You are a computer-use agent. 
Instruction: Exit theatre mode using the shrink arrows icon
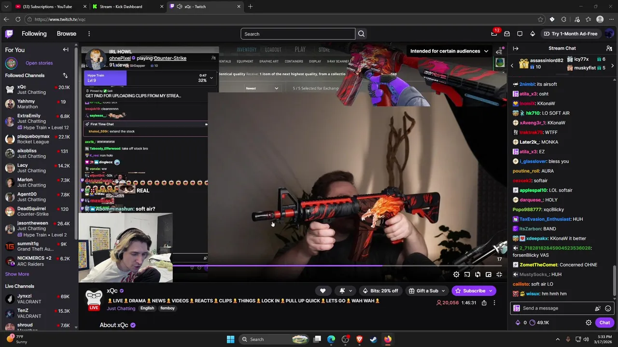pos(499,274)
